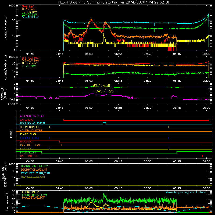Select the BAD_PACKETS flag label
Image resolution: width=215 pixels, height=215 pixels.
[x=29, y=156]
